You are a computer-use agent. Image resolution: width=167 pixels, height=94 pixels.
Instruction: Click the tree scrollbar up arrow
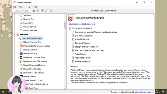[x=65, y=15]
